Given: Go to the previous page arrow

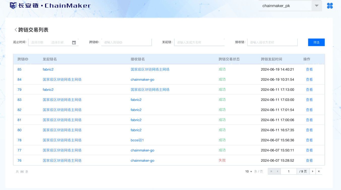Looking at the screenshot, I should [x=277, y=171].
